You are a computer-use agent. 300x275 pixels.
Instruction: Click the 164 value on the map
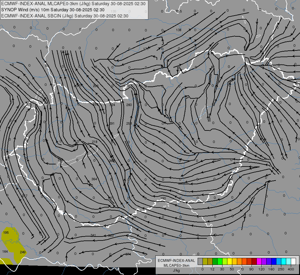5,251
